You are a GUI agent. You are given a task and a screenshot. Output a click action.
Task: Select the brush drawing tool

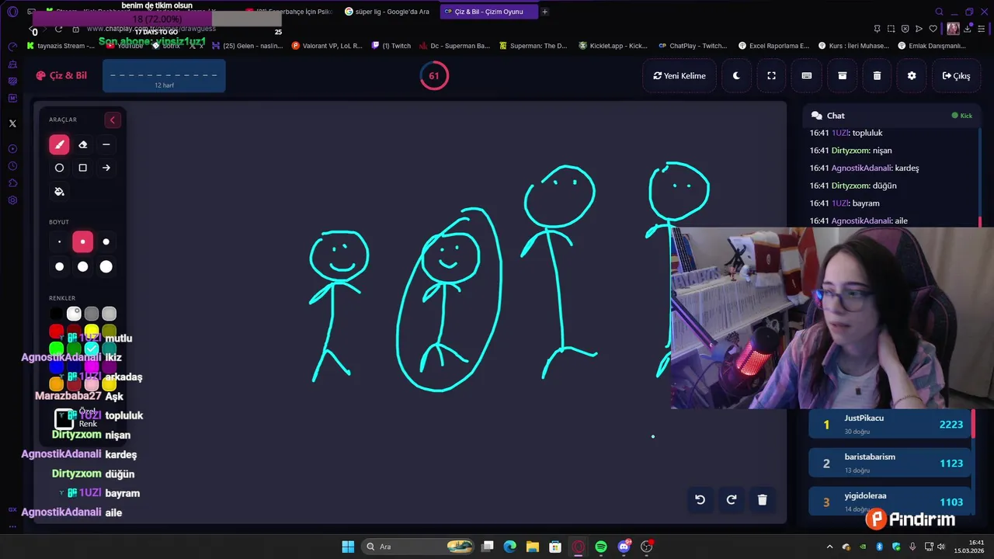click(59, 144)
